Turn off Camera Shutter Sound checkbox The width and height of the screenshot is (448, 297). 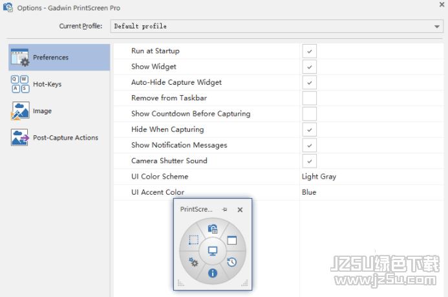coord(310,161)
